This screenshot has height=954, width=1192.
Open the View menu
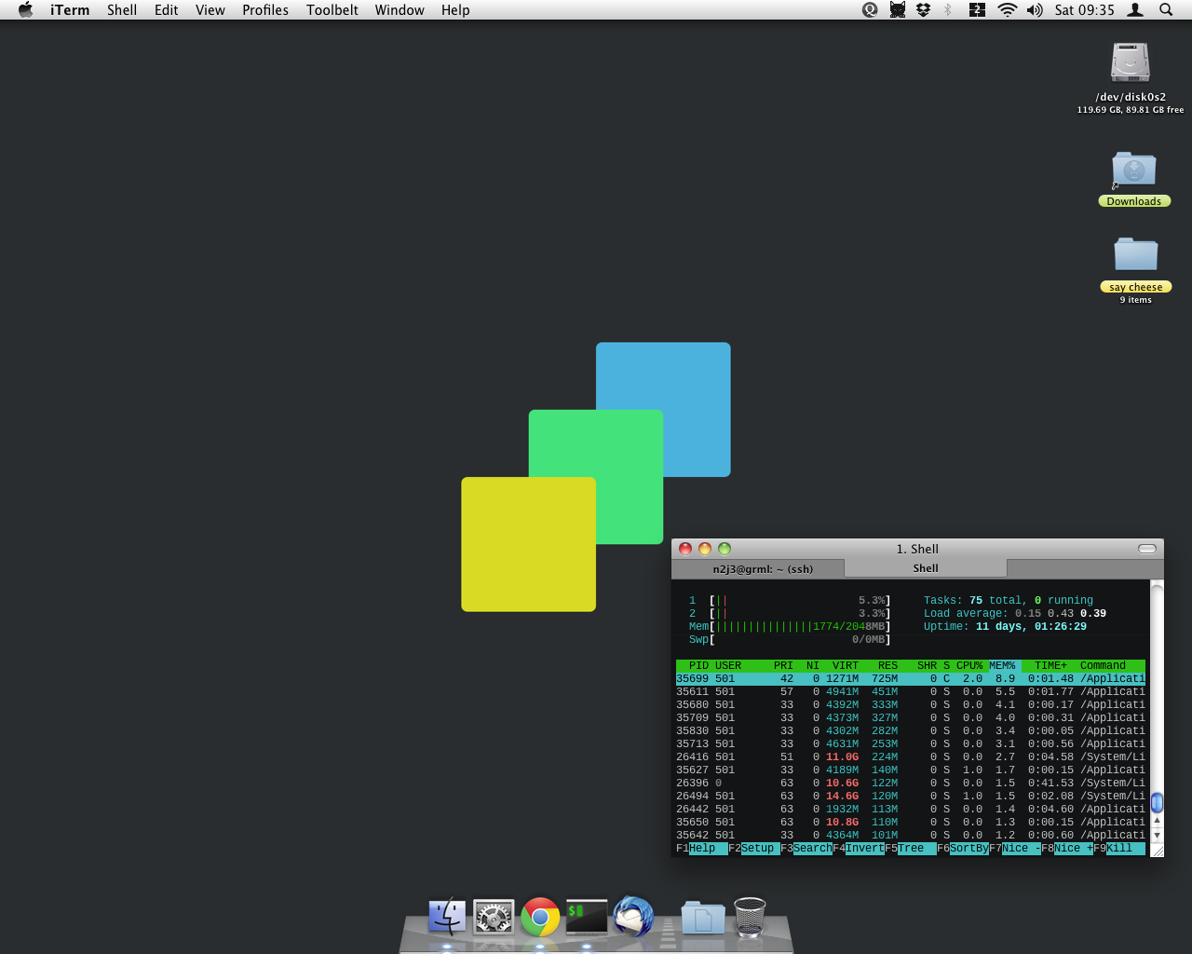210,9
